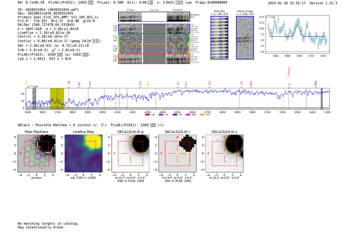Click the Row intentionally blank text
The height and width of the screenshot is (241, 355).
click(x=41, y=227)
